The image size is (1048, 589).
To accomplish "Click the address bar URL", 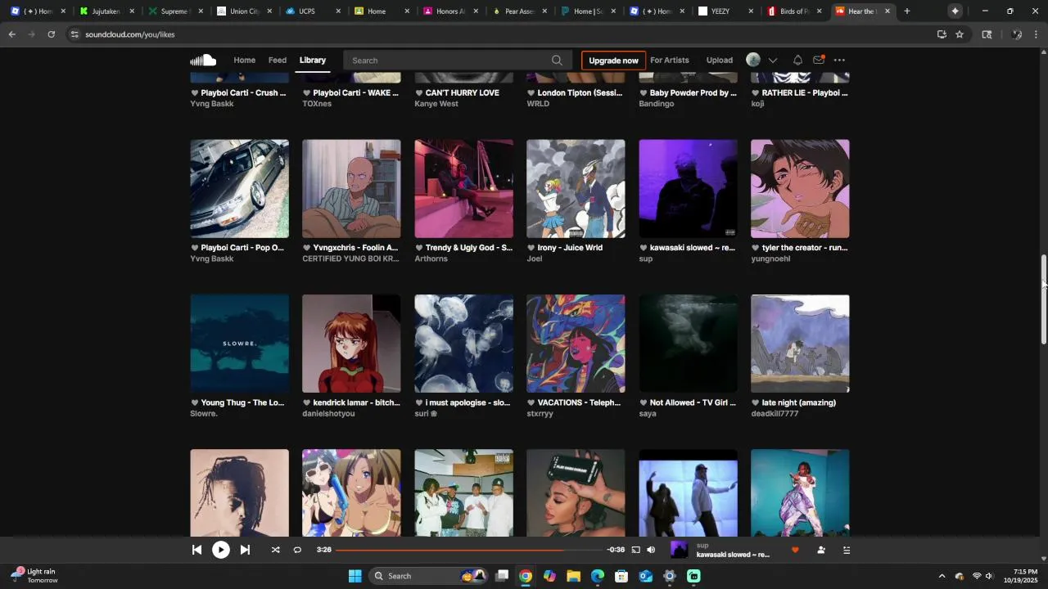I will tap(130, 34).
